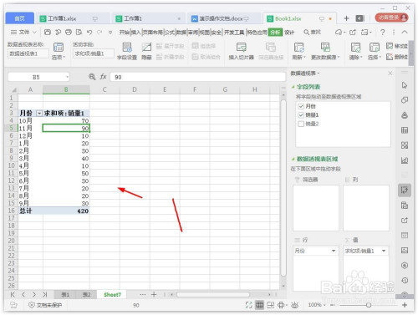Expand the 月份 row field dropdown

[334, 251]
